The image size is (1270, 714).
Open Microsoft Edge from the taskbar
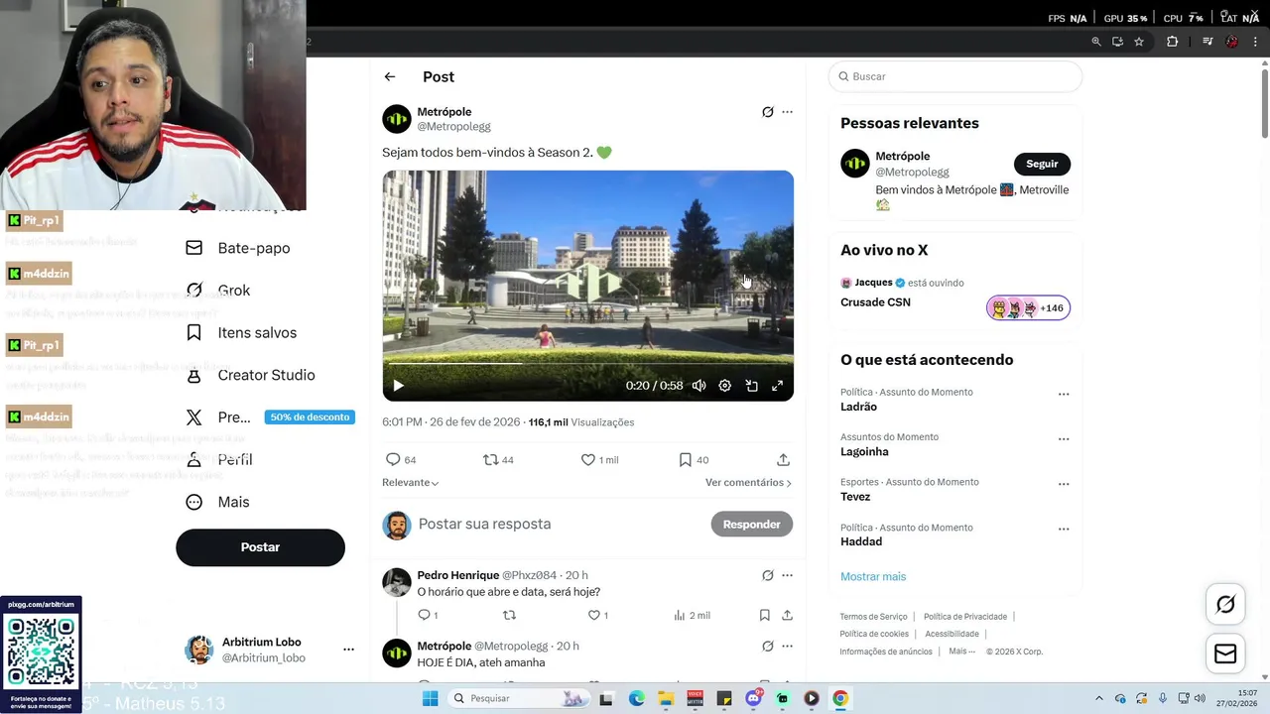(636, 698)
